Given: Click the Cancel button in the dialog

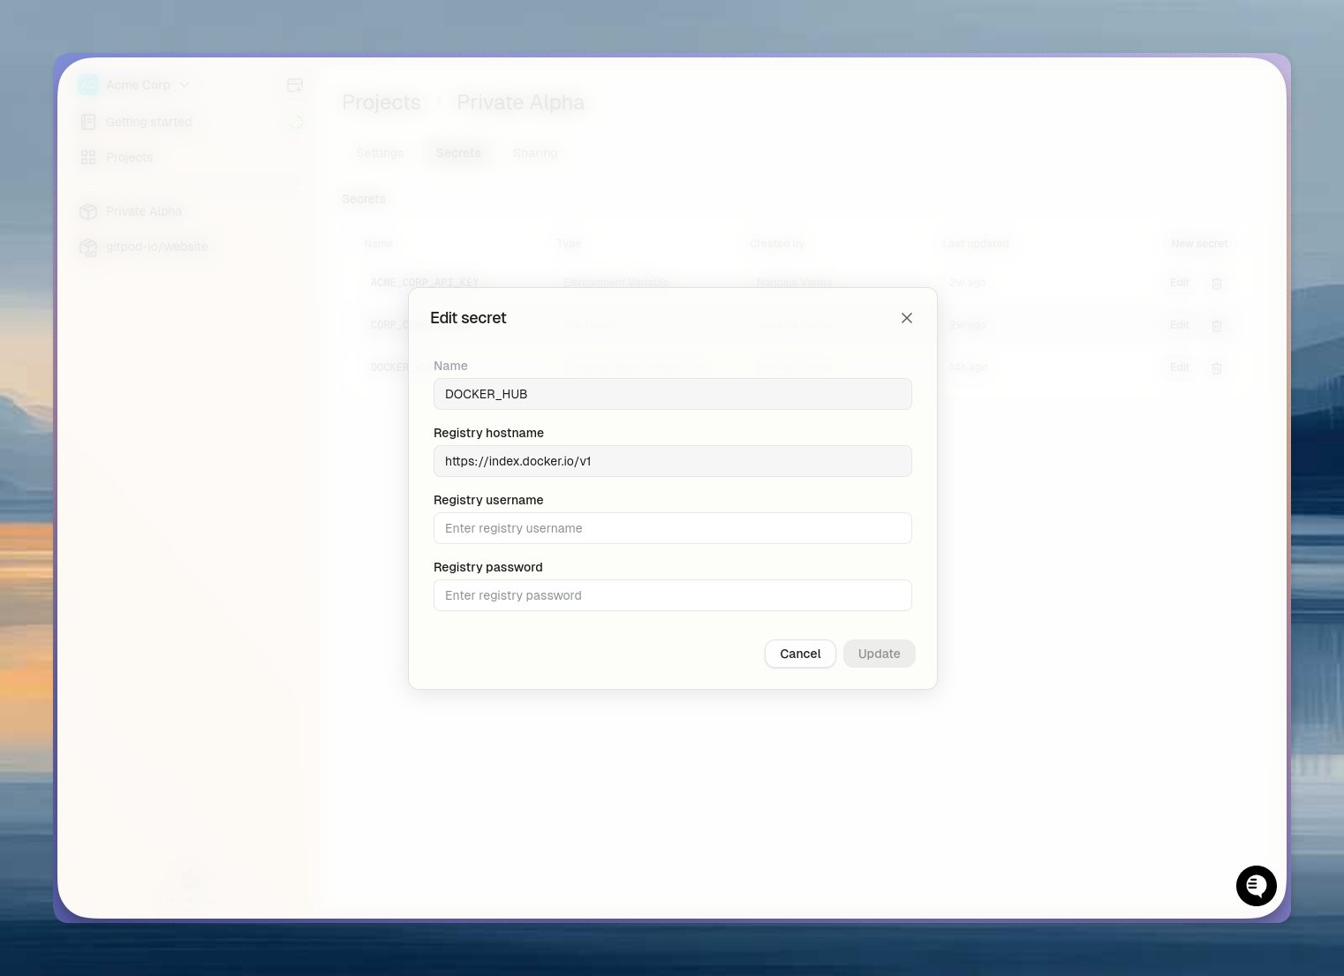Looking at the screenshot, I should pyautogui.click(x=800, y=654).
